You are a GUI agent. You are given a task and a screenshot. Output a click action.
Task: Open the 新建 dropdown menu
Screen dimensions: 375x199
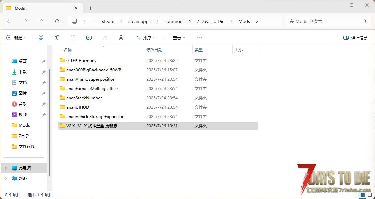point(16,38)
